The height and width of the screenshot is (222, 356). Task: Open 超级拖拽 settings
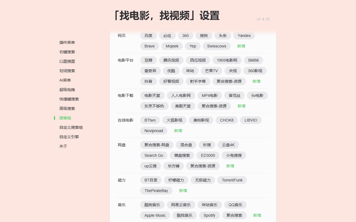67,90
